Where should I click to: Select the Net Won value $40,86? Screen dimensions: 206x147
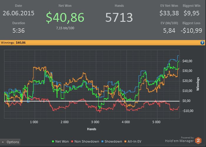tap(65, 17)
